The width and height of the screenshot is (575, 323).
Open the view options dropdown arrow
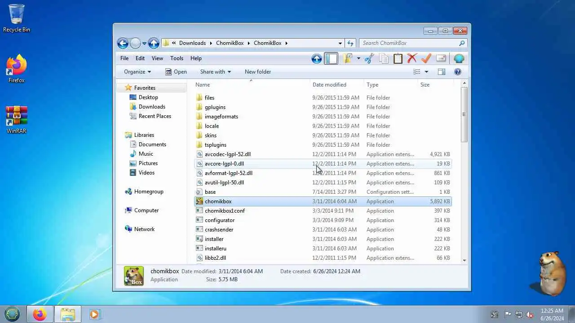point(426,72)
